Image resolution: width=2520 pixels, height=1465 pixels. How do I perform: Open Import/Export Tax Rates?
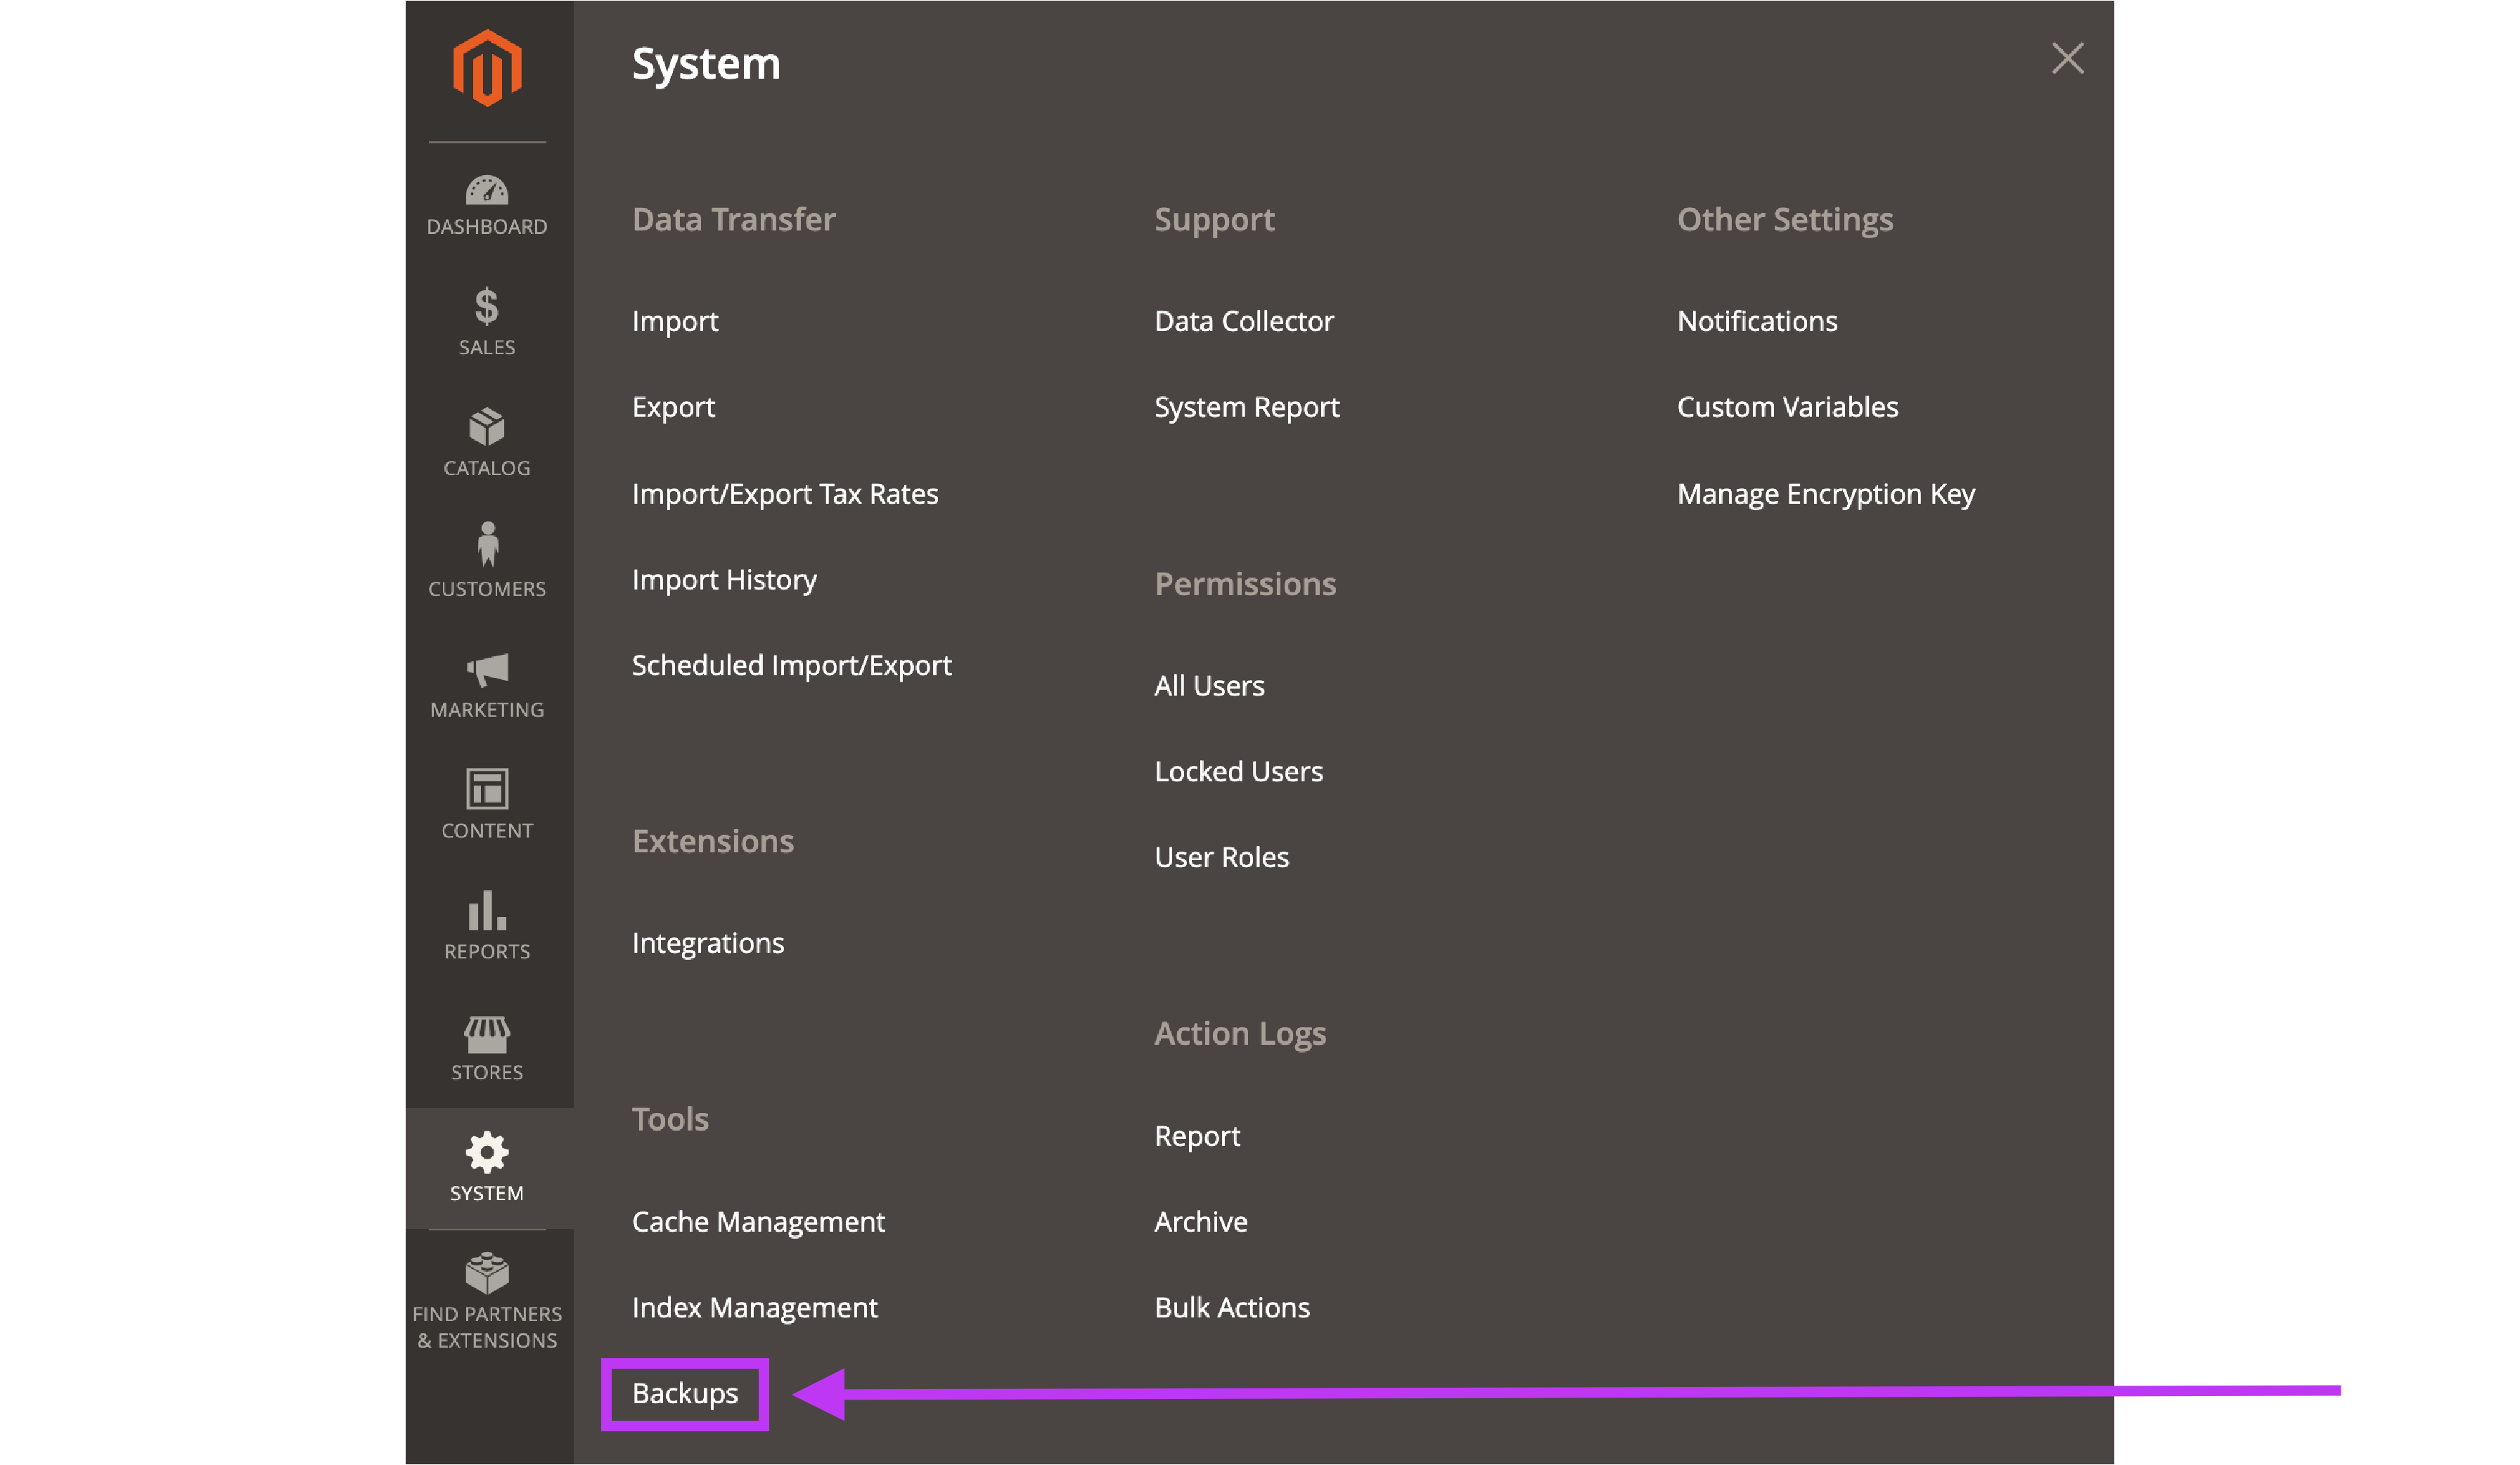click(x=785, y=494)
